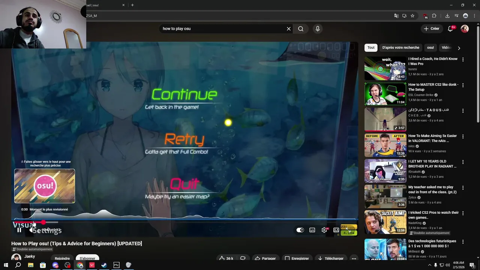
Task: Mute the video using the speaker icon
Action: pos(31,230)
